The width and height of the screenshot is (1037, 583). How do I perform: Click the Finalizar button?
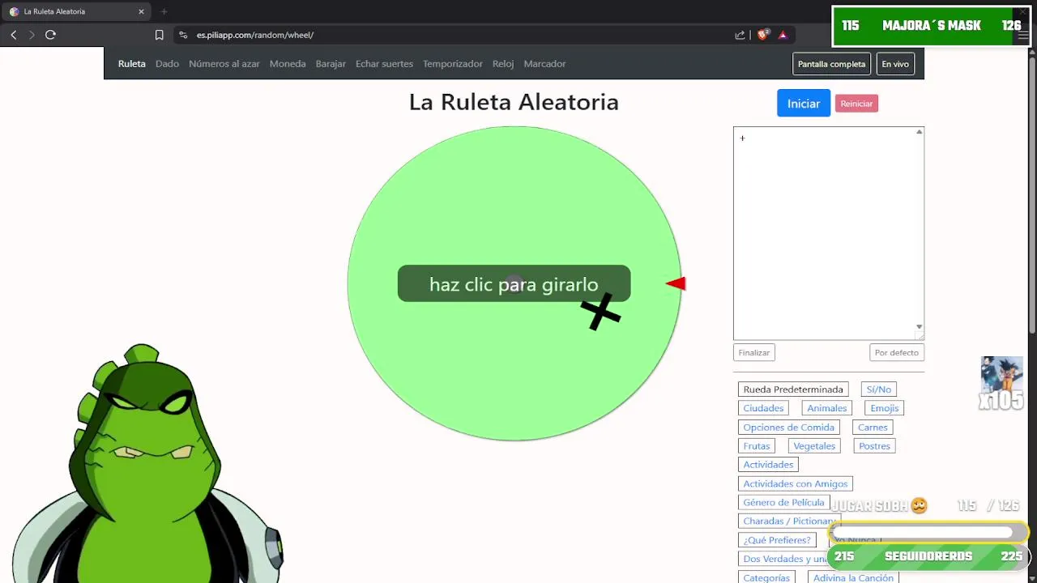[x=754, y=352]
